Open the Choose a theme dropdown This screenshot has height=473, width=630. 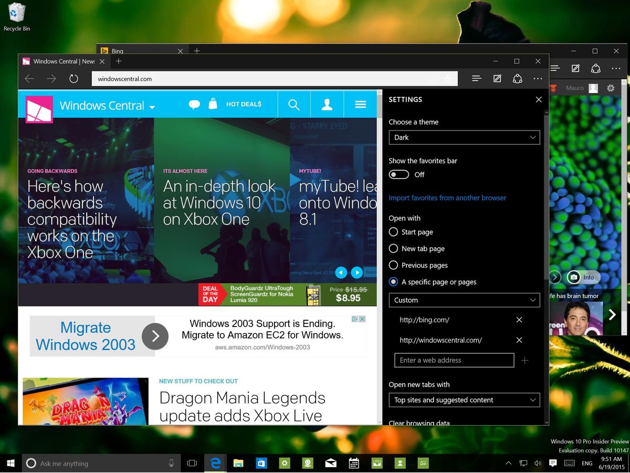pos(464,137)
